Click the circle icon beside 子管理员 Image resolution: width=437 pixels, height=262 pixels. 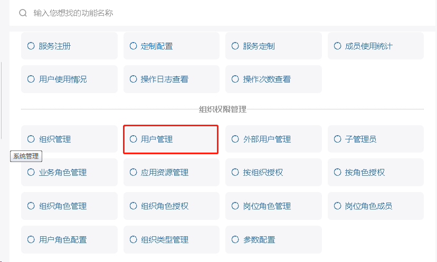pos(337,139)
